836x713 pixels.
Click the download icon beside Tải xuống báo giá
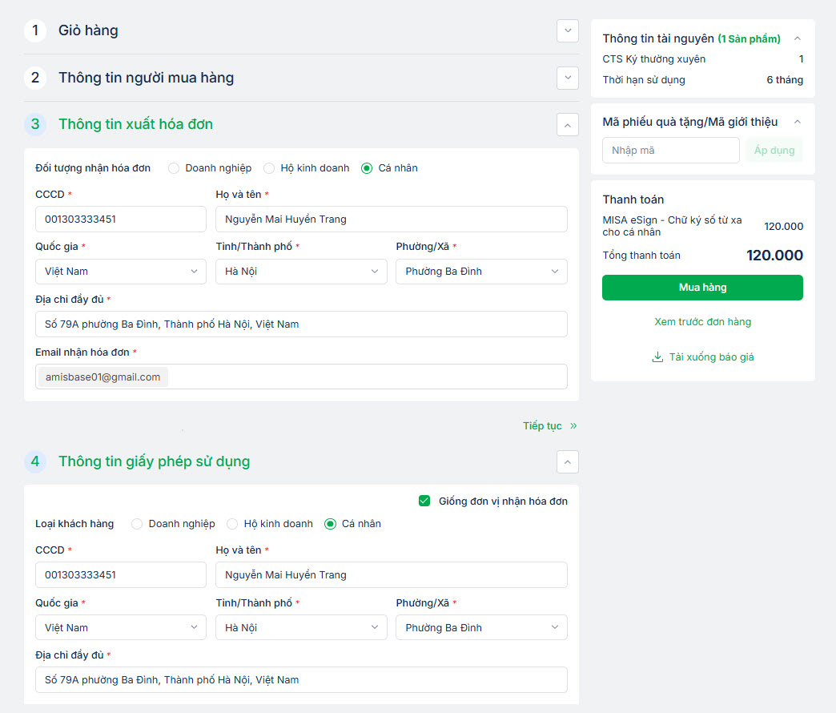(657, 357)
